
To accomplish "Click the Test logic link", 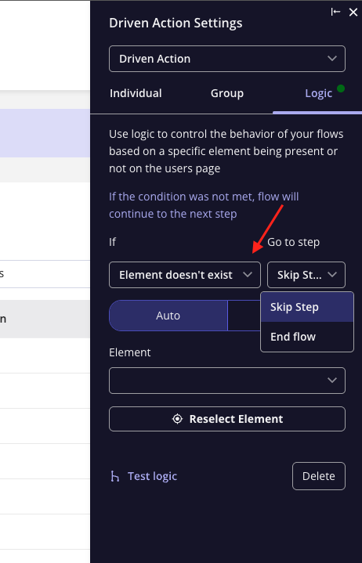I will pos(152,476).
